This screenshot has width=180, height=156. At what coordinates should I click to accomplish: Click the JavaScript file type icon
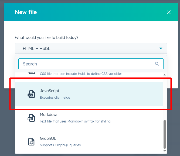pos(32,94)
